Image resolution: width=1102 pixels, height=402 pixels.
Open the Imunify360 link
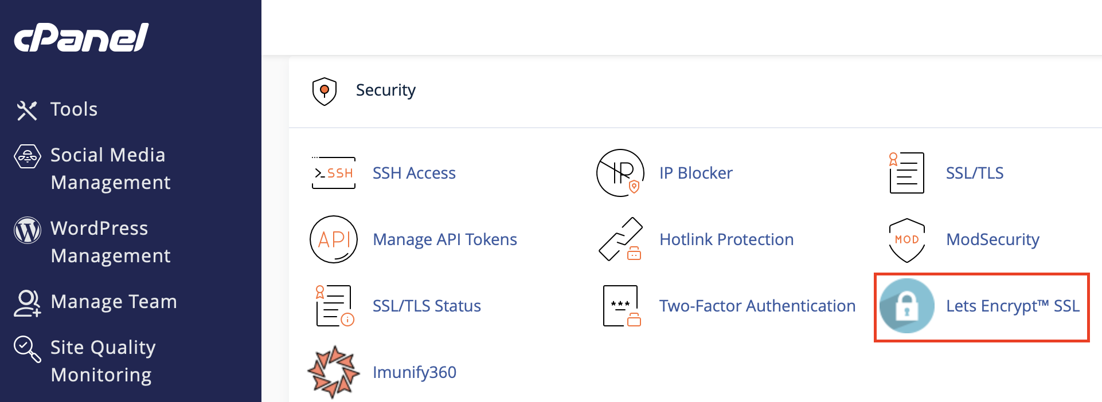click(x=415, y=372)
